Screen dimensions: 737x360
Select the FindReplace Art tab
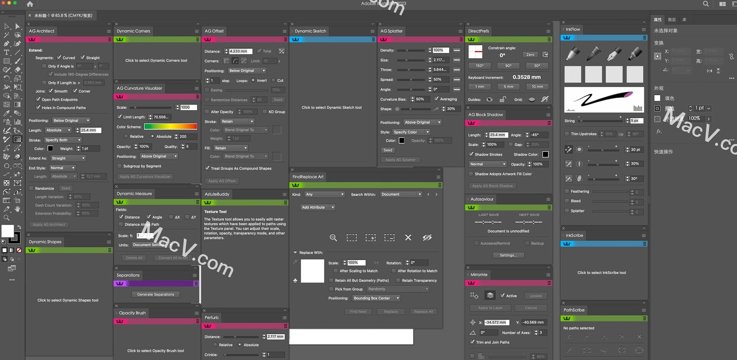tap(308, 177)
